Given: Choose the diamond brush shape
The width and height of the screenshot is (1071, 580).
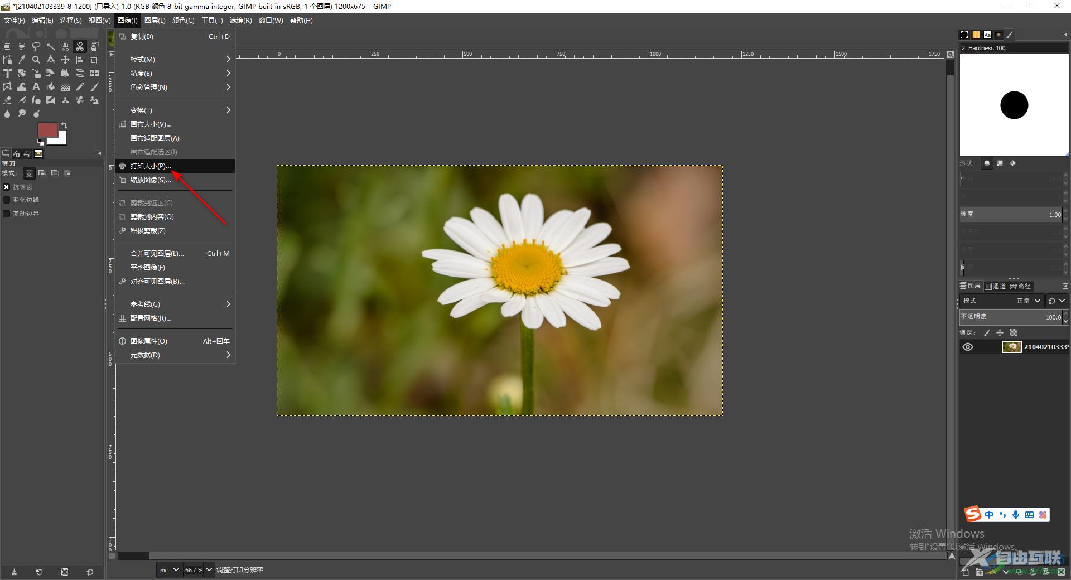Looking at the screenshot, I should click(x=1013, y=163).
